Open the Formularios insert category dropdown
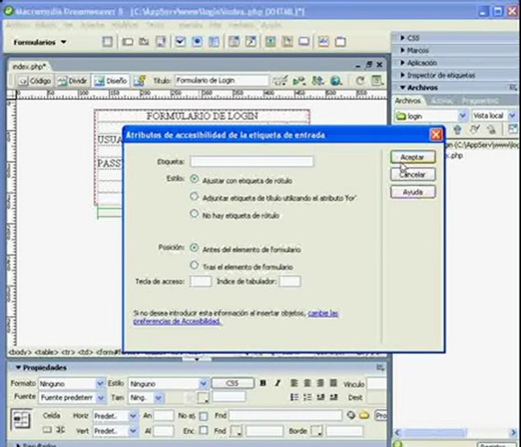The image size is (521, 447). (x=40, y=42)
